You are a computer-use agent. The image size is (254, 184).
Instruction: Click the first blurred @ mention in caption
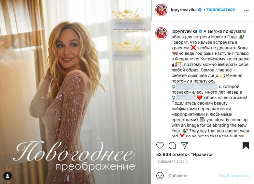tap(195, 87)
